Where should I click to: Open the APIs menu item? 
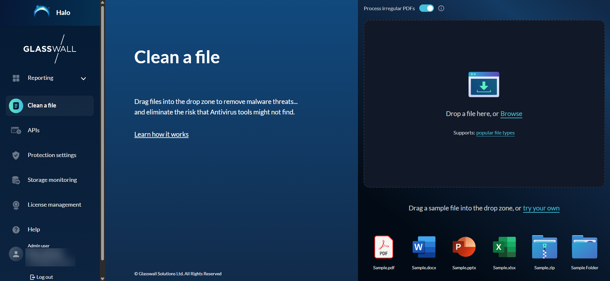34,130
